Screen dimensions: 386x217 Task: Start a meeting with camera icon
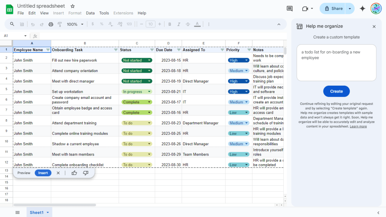click(x=305, y=9)
